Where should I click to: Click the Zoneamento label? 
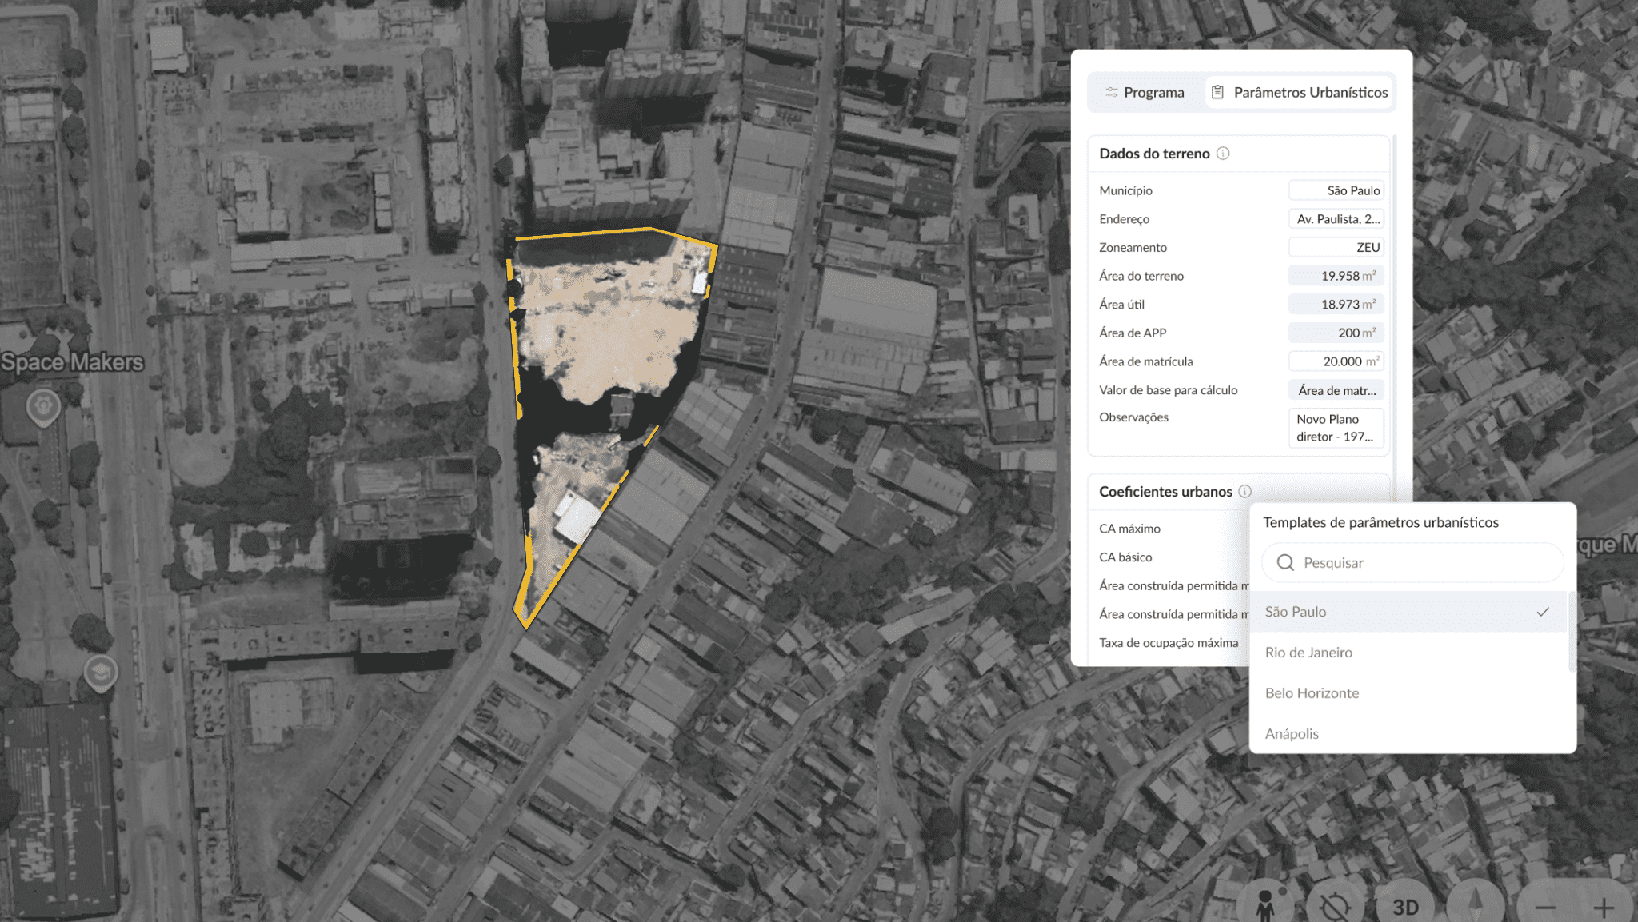tap(1133, 248)
